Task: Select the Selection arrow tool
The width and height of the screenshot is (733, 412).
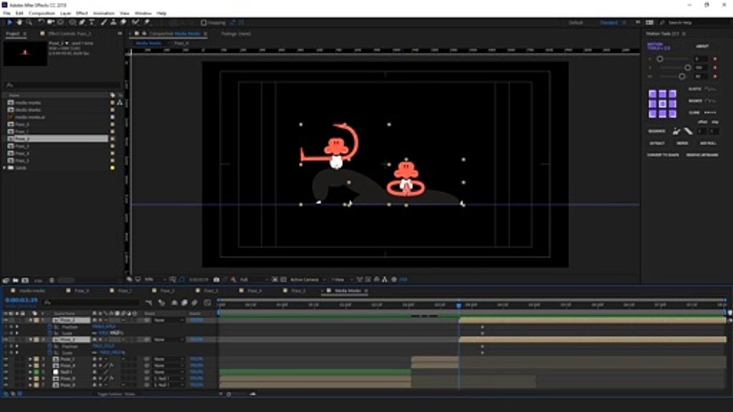Action: click(x=10, y=22)
